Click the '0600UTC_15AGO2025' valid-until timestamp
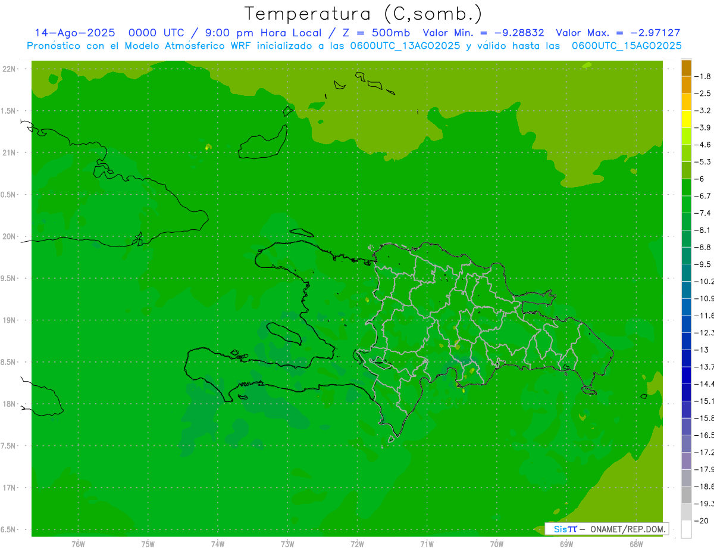Viewport: 714px width, 552px height. pyautogui.click(x=627, y=46)
